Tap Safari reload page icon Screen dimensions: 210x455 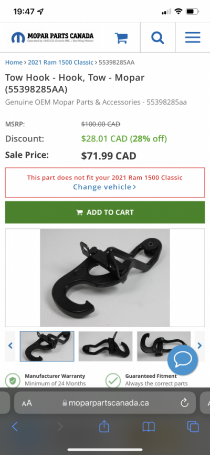[184, 403]
